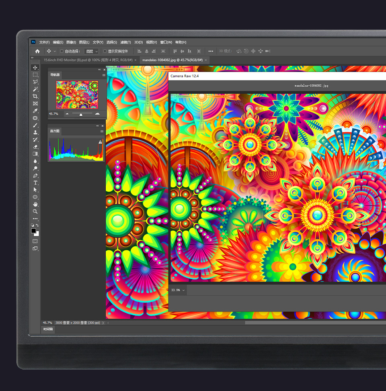Open Camera Raw 33.9% zoom dropdown
This screenshot has height=391, width=386.
point(178,290)
